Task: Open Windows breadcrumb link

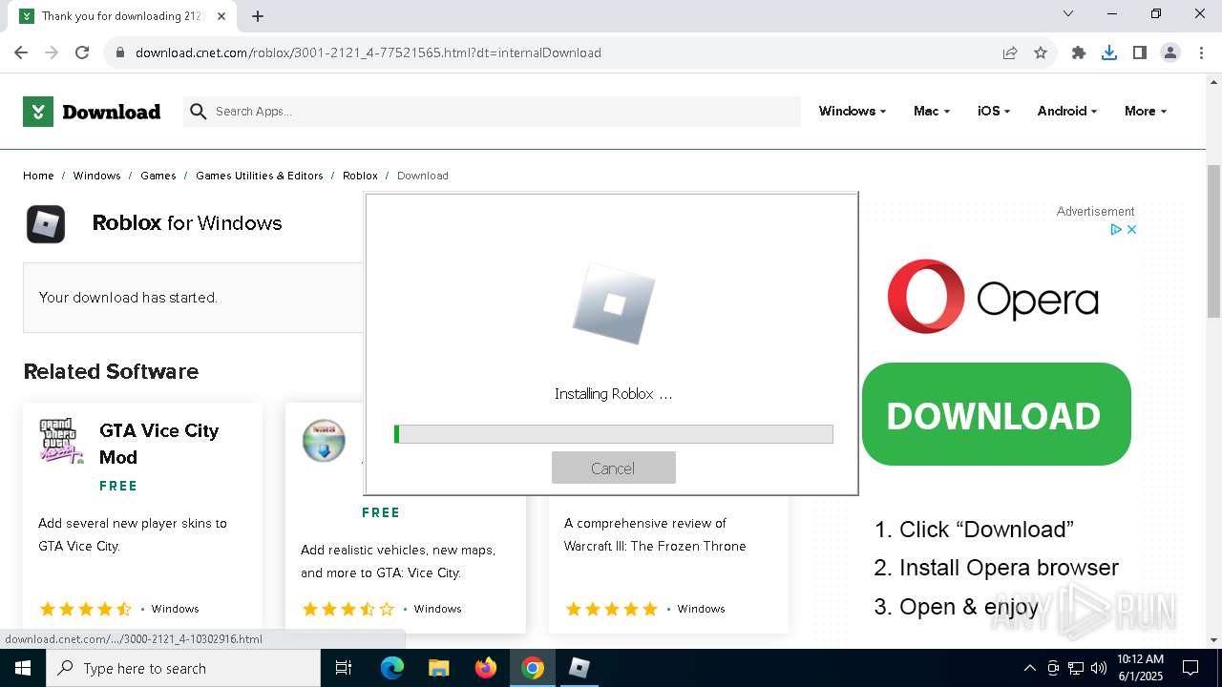Action: [x=96, y=176]
